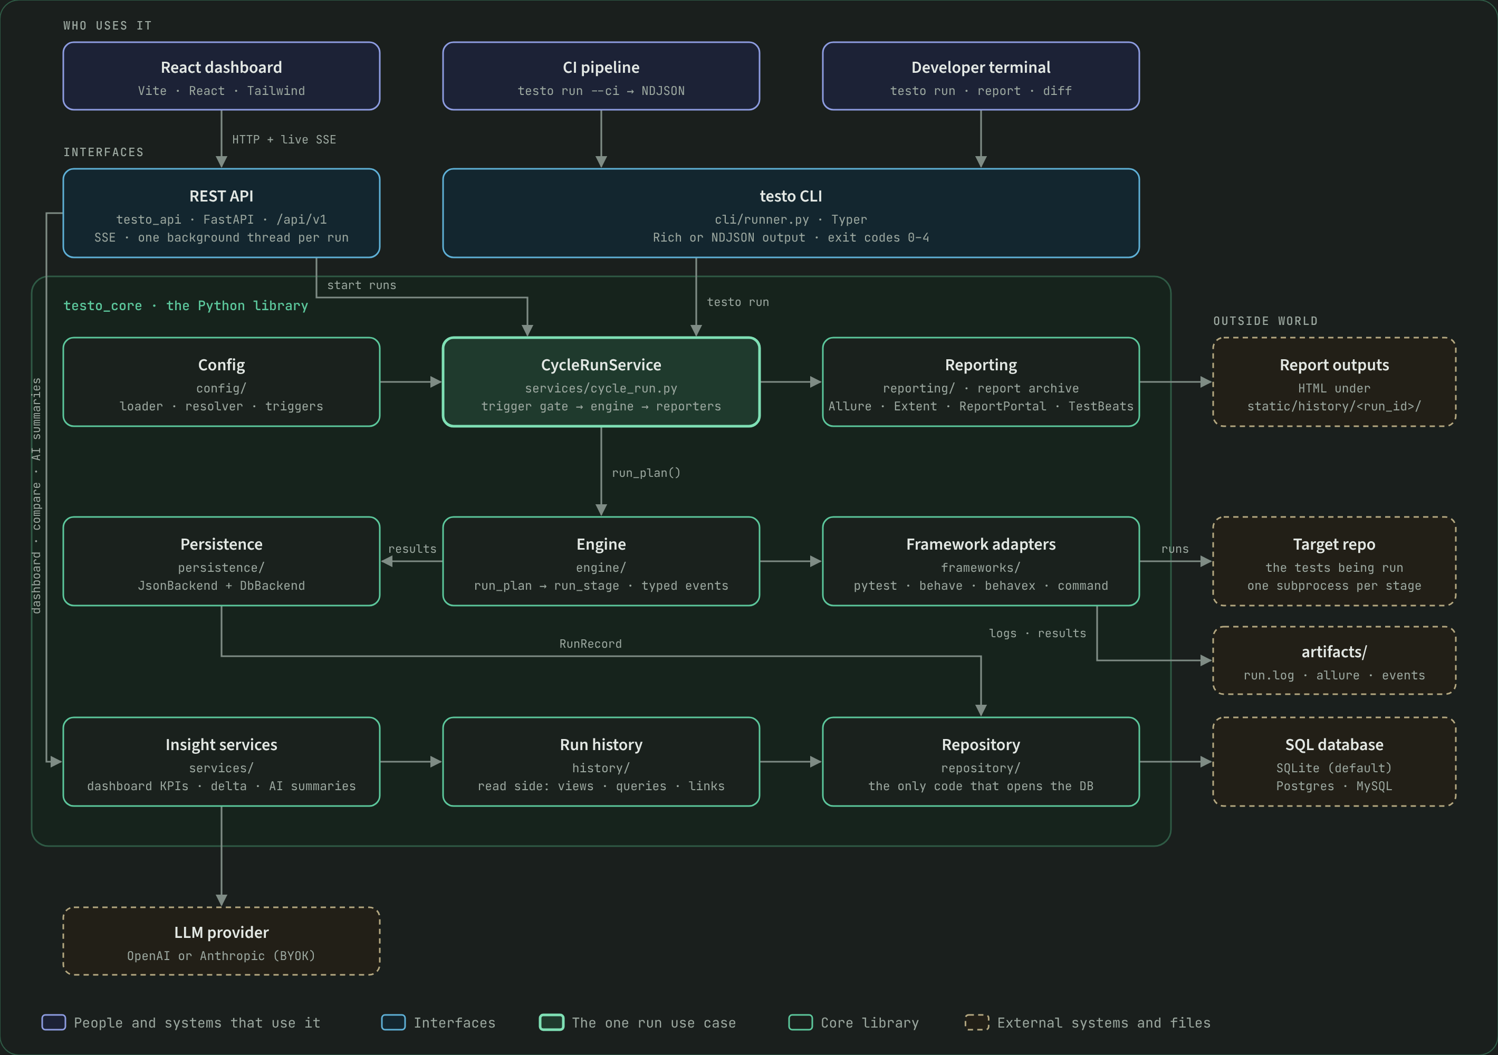Click the run.log · allure · events text
The width and height of the screenshot is (1498, 1055).
coord(1334,675)
